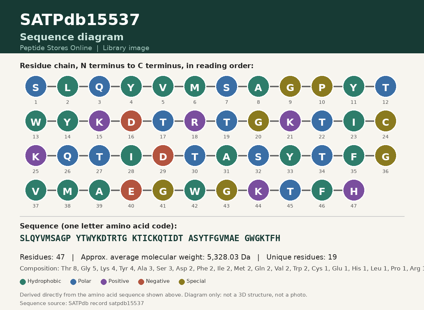Click the Negative red legend swatch
The width and height of the screenshot is (424, 310).
coord(141,282)
